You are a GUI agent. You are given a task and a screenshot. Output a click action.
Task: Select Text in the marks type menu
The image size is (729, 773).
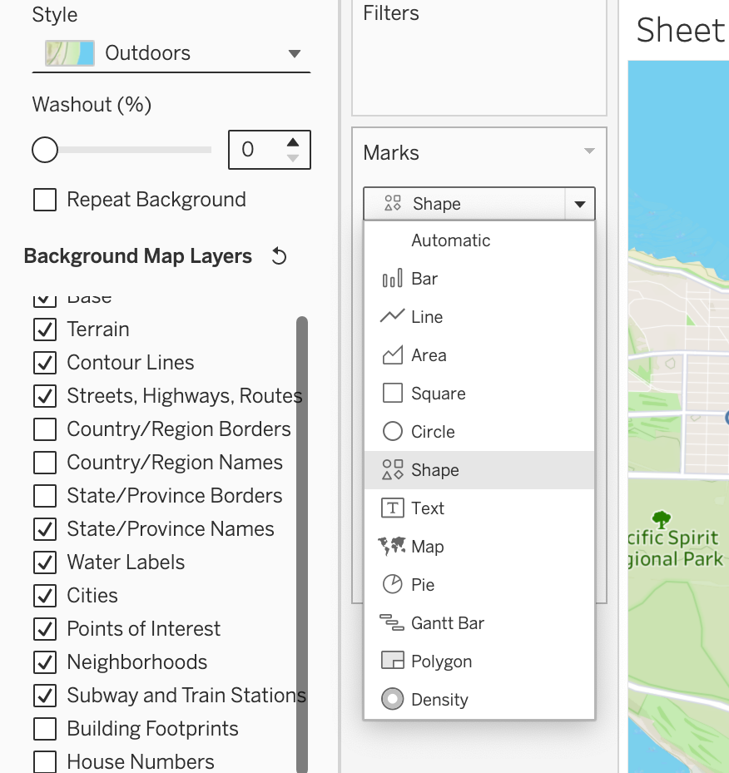coord(428,508)
